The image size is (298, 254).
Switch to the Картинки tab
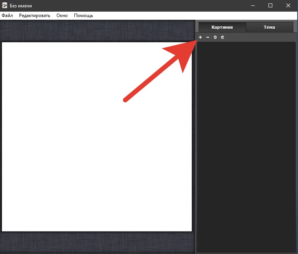(222, 27)
